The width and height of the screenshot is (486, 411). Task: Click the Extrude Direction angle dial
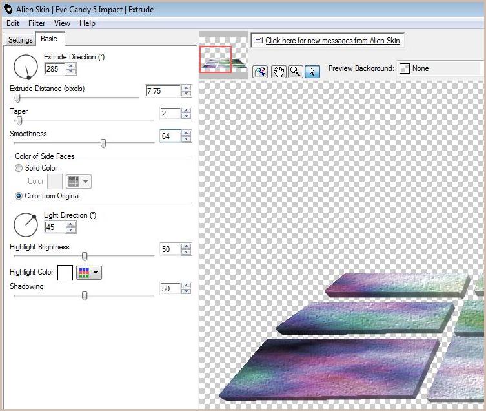click(26, 67)
